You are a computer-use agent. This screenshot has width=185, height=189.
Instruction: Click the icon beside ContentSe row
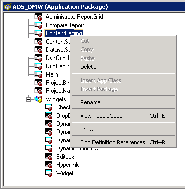tap(39, 42)
